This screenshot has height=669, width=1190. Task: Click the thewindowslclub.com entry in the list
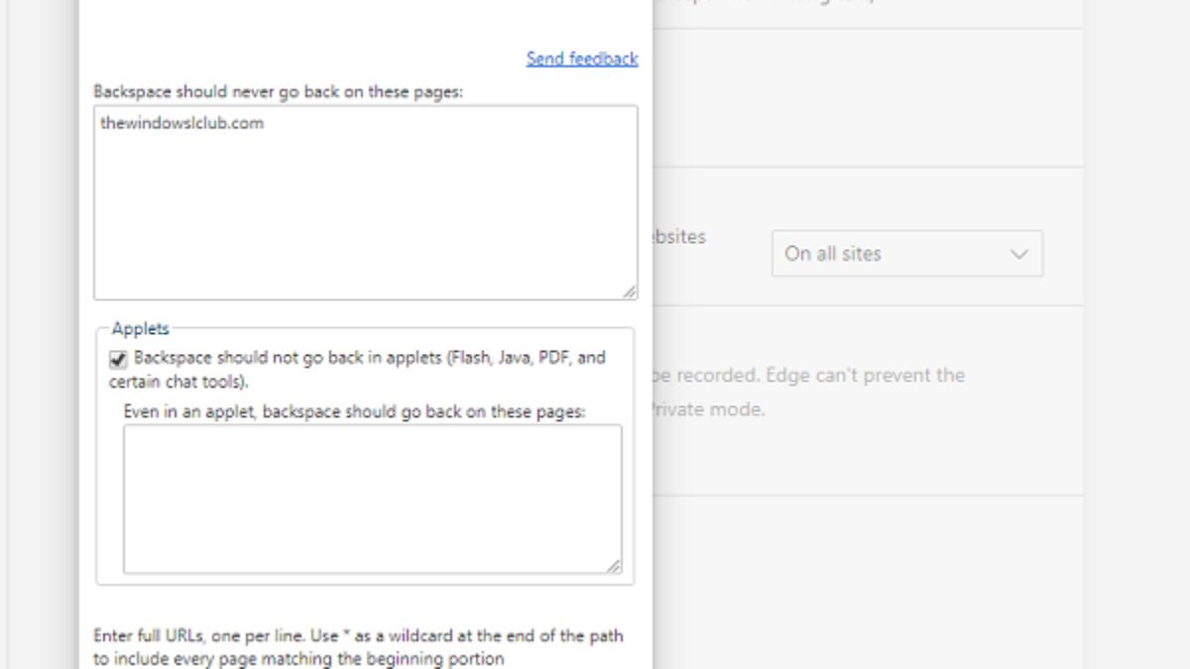pos(181,124)
